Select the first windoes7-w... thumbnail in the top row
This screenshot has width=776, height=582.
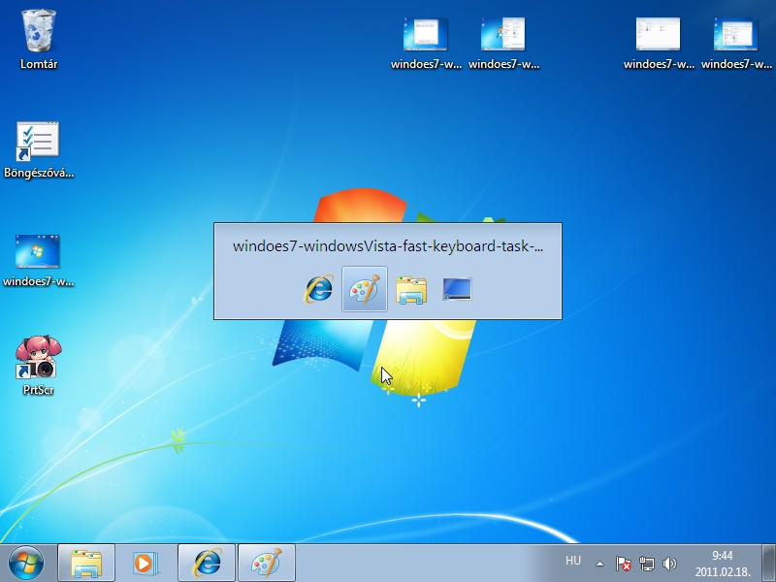(426, 43)
